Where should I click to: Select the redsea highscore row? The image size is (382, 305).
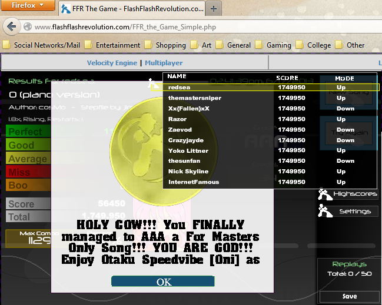coord(265,88)
